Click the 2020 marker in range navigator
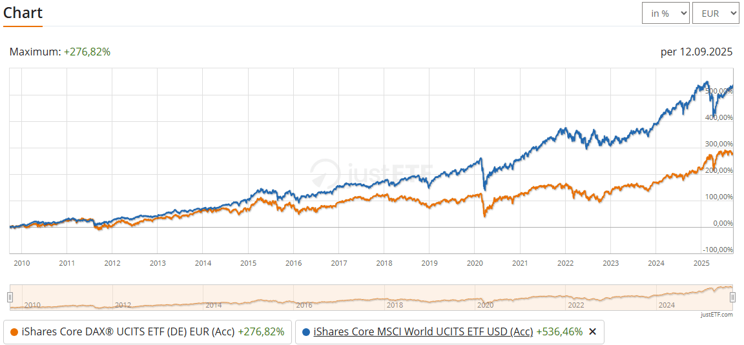Viewport: 744px width, 345px height. coord(485,305)
